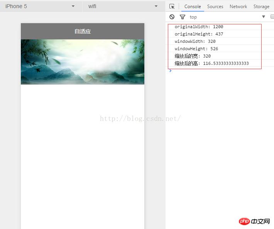
Task: Activate the element inspector pointer icon
Action: click(172, 6)
